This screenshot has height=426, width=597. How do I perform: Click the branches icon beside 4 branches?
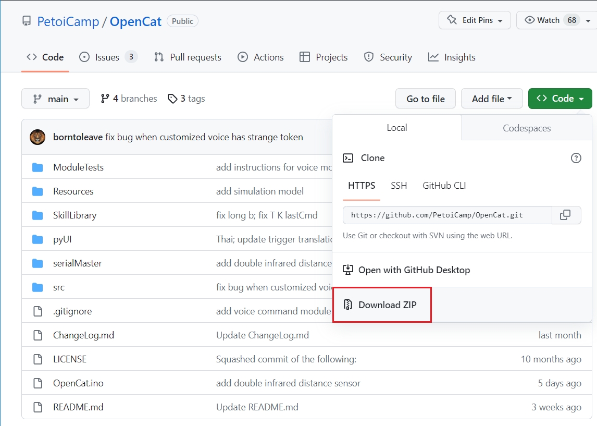(105, 99)
